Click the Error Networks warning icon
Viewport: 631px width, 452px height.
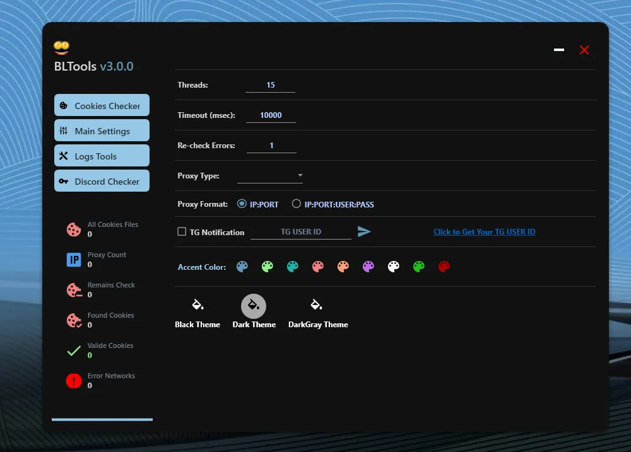click(74, 381)
